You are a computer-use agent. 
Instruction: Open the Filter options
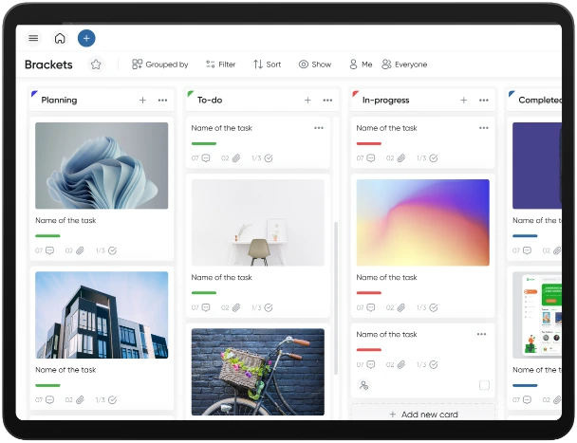click(219, 65)
